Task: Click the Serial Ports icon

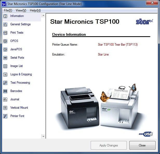Action: 5,58
